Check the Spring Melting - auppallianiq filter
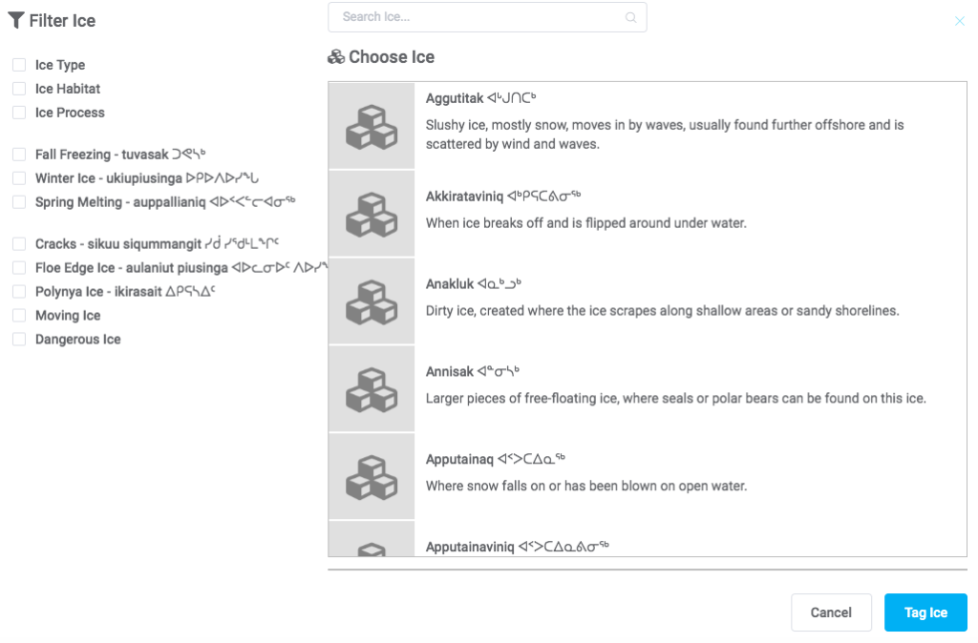The width and height of the screenshot is (978, 643). 19,202
